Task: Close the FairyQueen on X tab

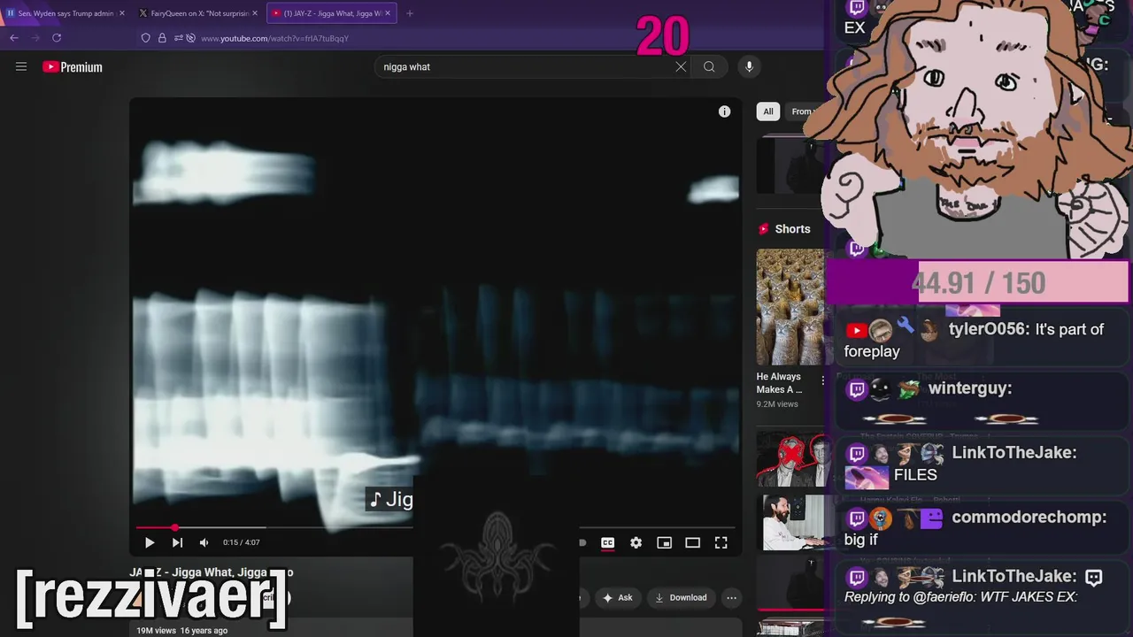Action: (x=255, y=13)
